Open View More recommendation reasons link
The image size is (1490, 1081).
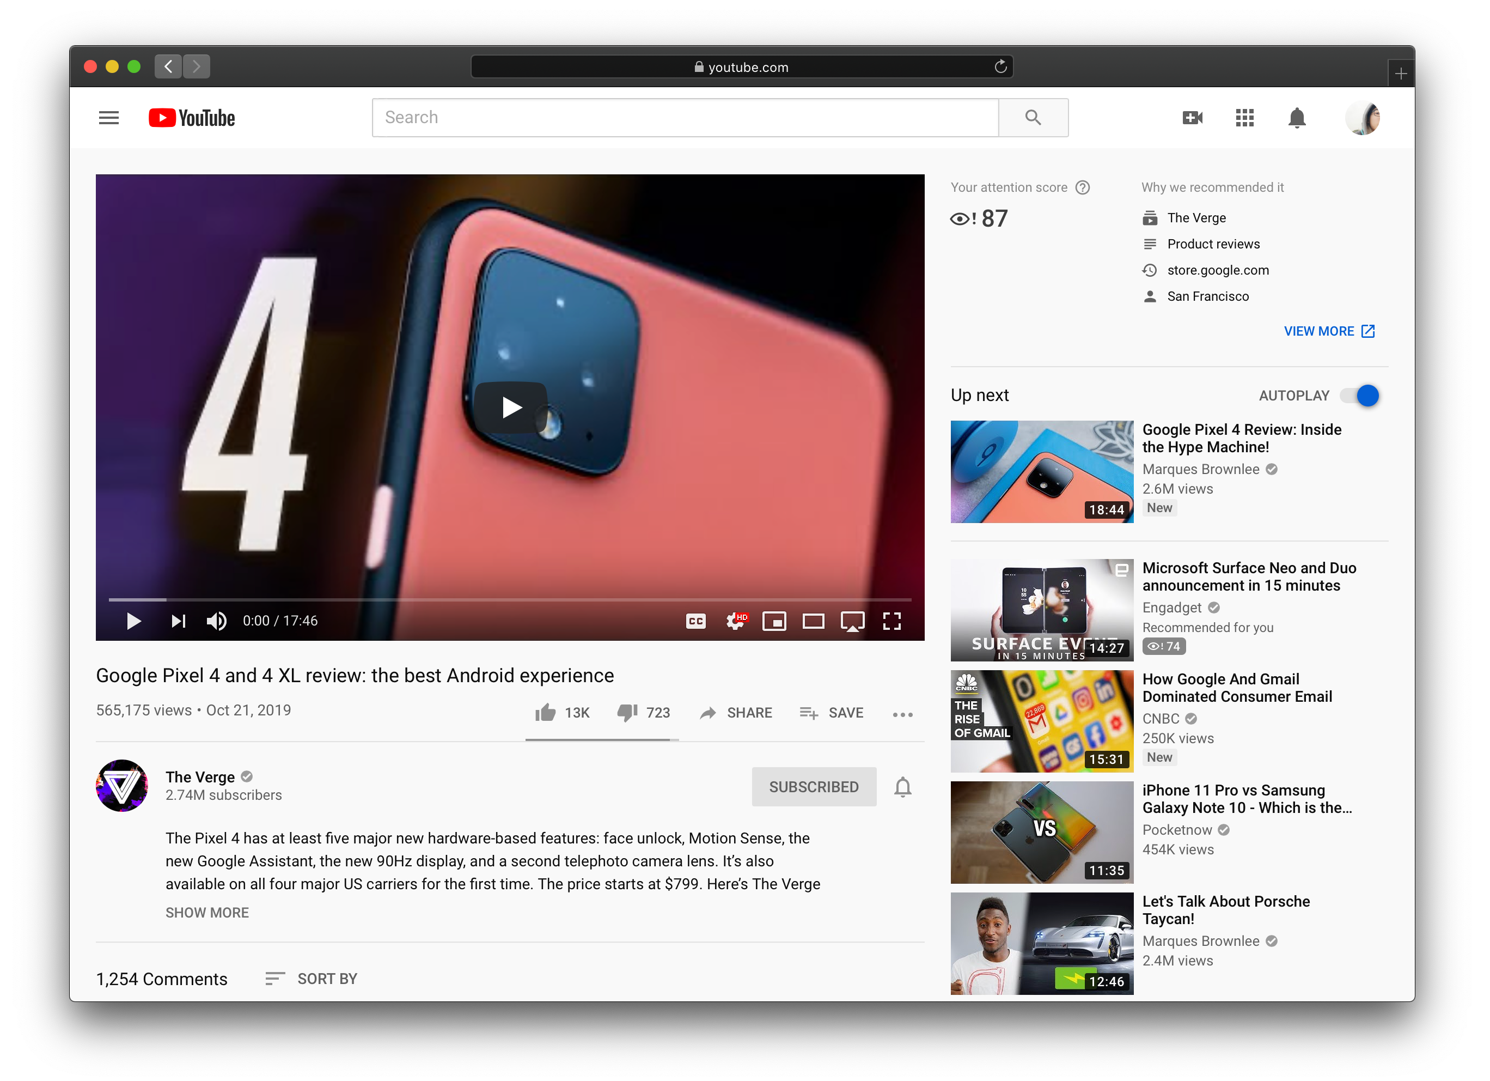pyautogui.click(x=1328, y=331)
